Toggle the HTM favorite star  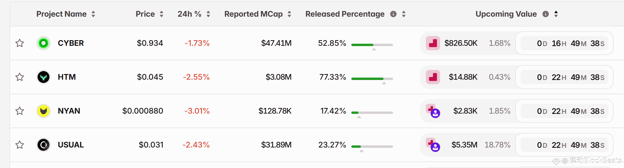coord(20,77)
